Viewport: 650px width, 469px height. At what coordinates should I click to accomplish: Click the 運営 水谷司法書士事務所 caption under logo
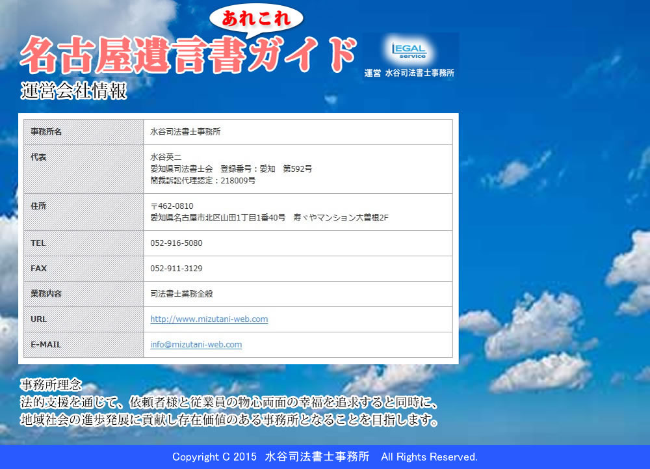409,73
